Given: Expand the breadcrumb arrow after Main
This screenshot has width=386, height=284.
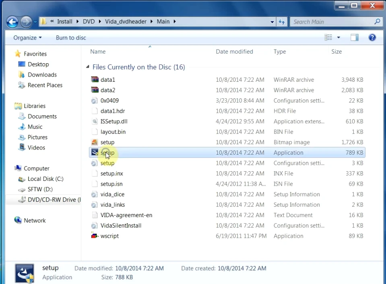Looking at the screenshot, I should (175, 22).
